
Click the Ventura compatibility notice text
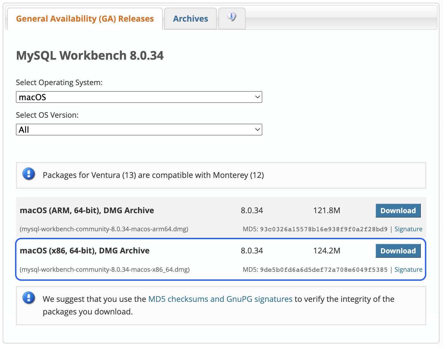[153, 175]
